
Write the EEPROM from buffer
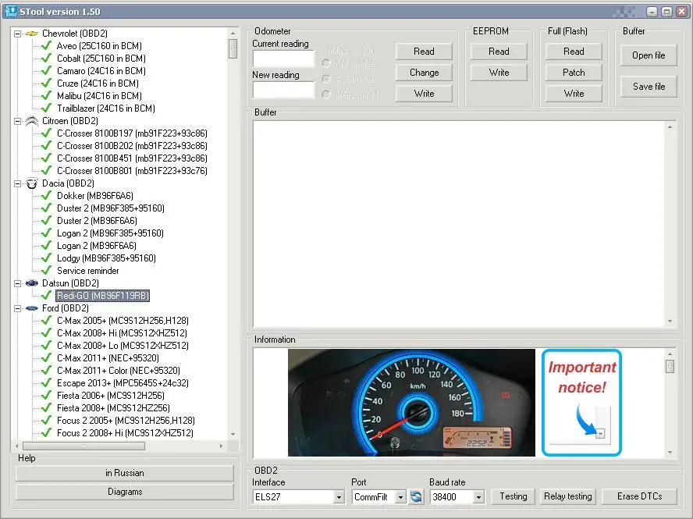point(499,73)
